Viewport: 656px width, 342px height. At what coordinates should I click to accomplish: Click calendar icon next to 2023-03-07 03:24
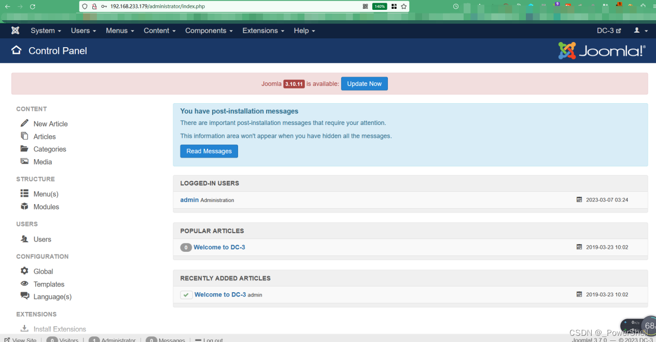[x=579, y=199]
